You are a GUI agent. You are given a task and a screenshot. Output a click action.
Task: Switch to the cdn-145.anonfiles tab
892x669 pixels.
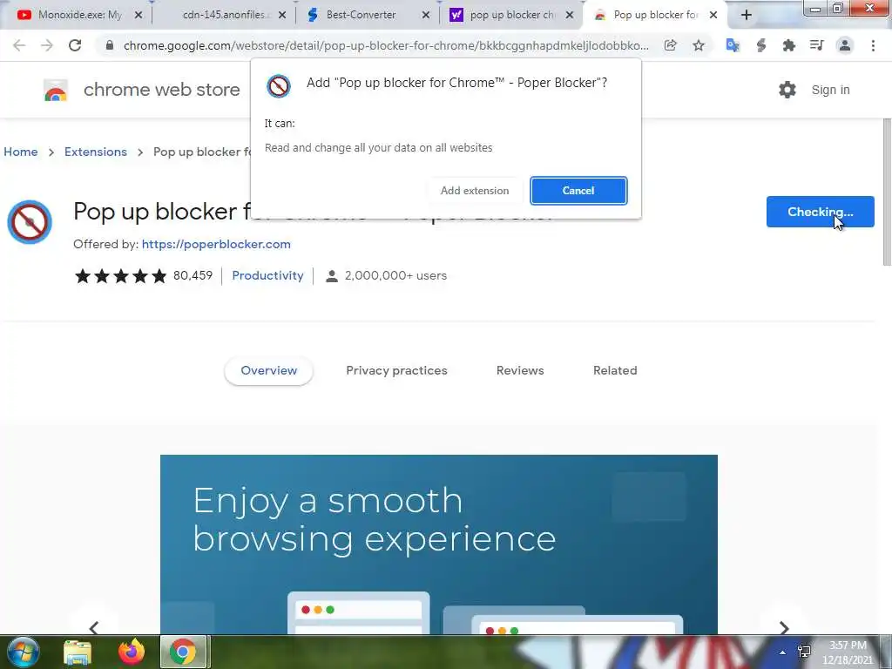click(222, 16)
